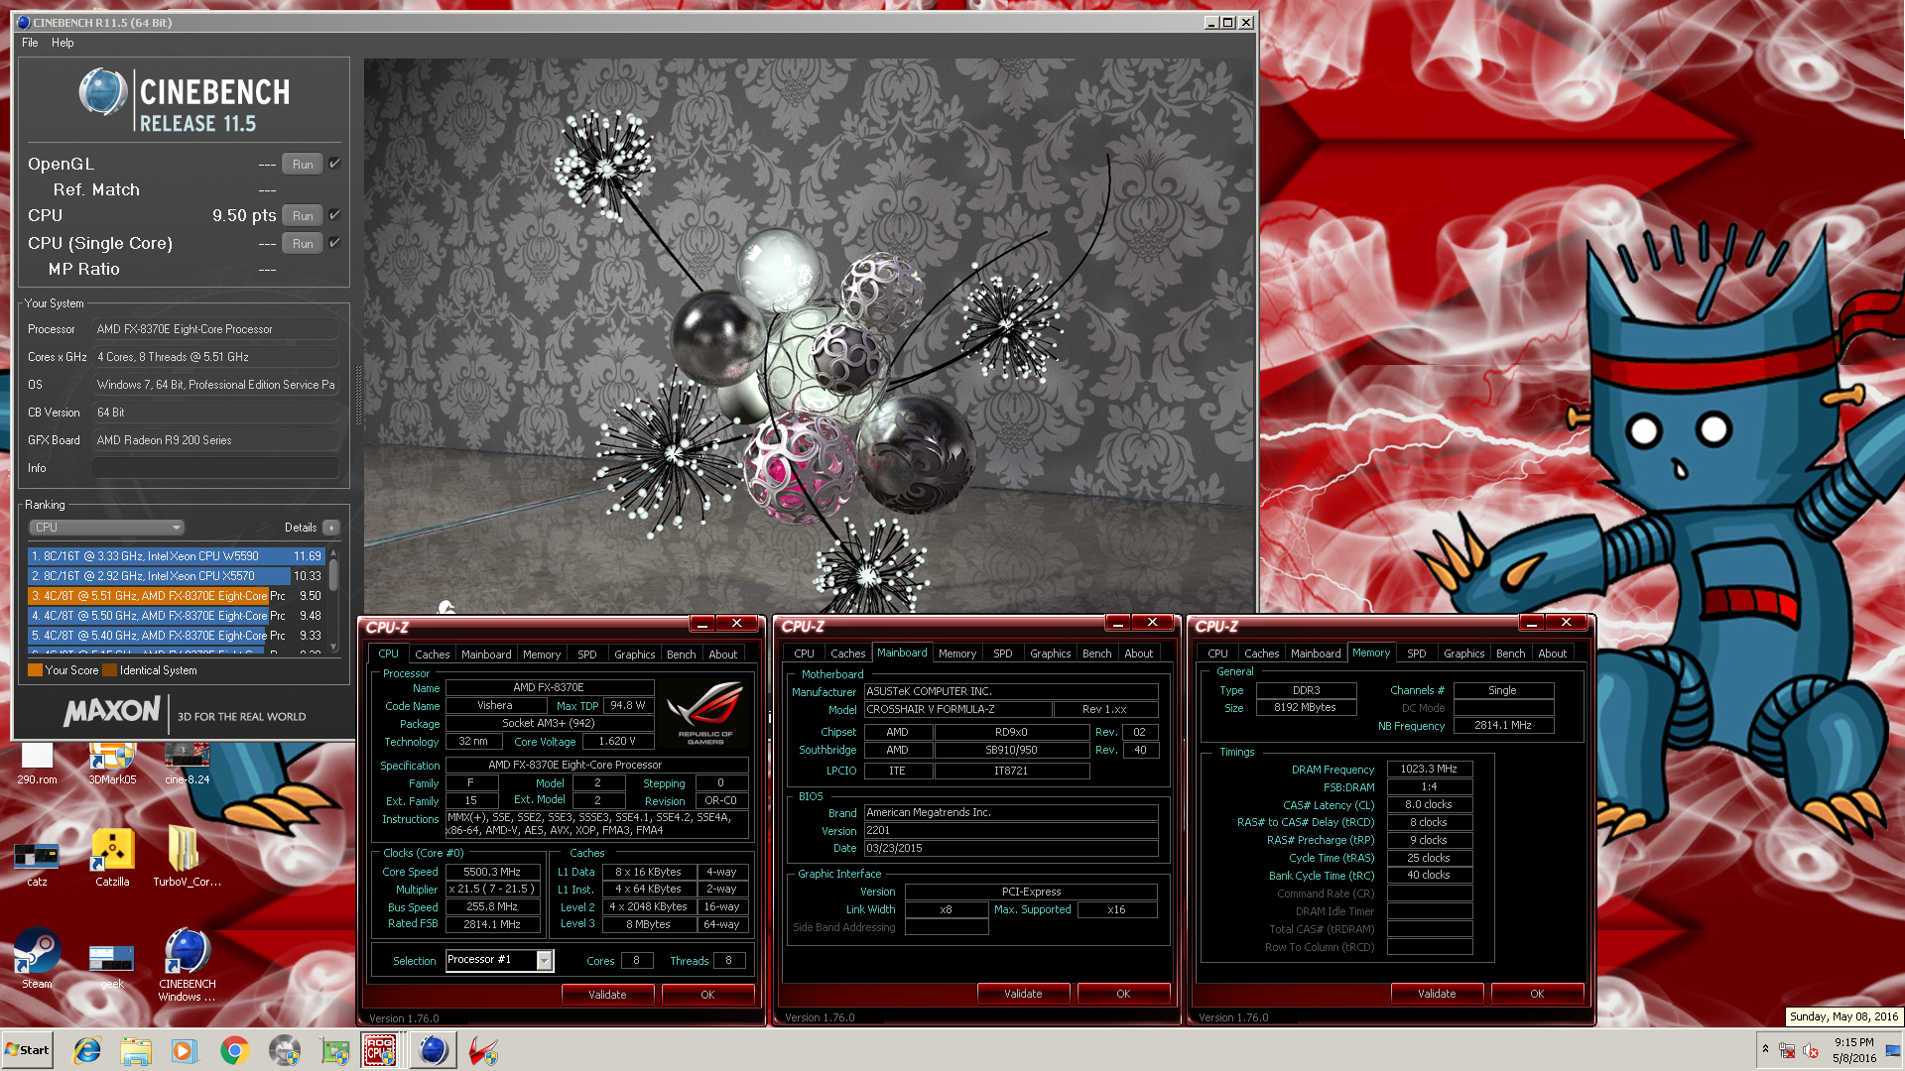Screen dimensions: 1905x1071
Task: Click the Info input field
Action: [x=215, y=468]
